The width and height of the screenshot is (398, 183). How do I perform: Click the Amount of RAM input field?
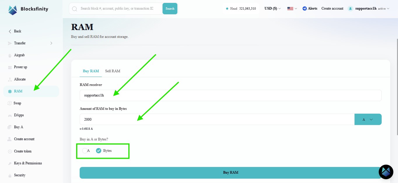pos(217,119)
